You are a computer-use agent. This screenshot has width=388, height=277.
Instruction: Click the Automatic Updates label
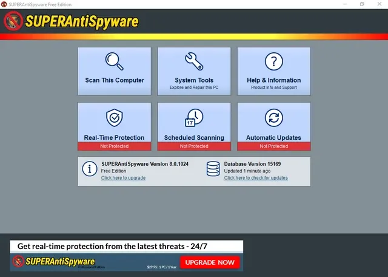[x=273, y=138]
